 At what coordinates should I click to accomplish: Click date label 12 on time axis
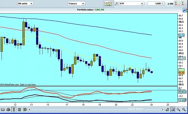coord(15,105)
